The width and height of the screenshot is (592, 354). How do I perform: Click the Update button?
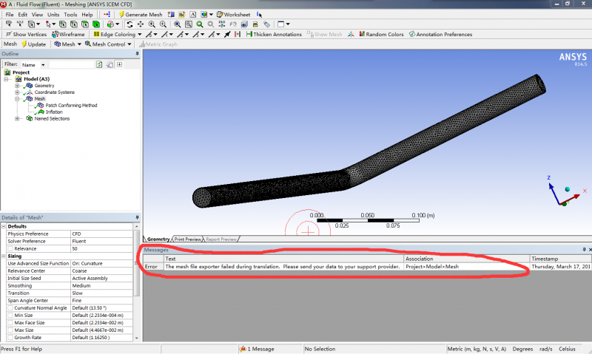[33, 44]
